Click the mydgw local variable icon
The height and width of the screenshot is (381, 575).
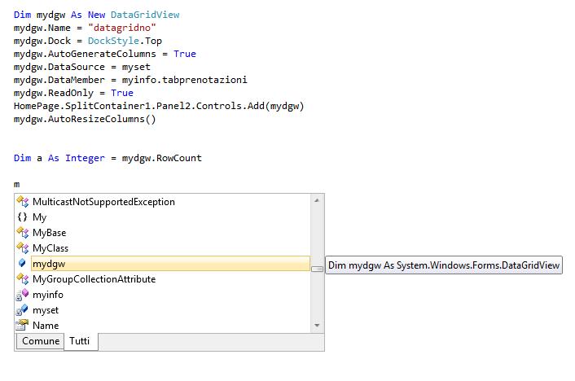[22, 263]
